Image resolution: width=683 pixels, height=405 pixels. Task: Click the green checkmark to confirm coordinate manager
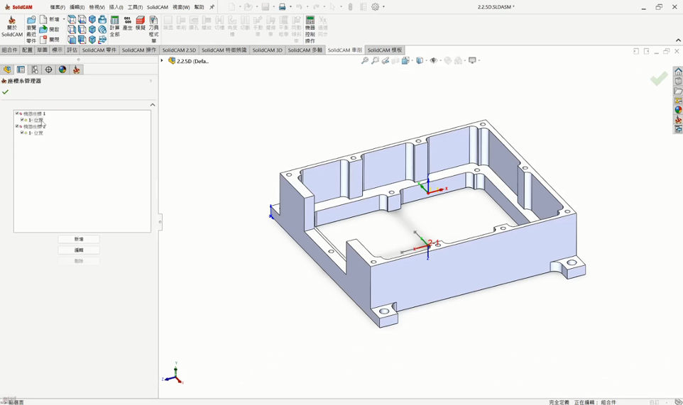[x=6, y=92]
